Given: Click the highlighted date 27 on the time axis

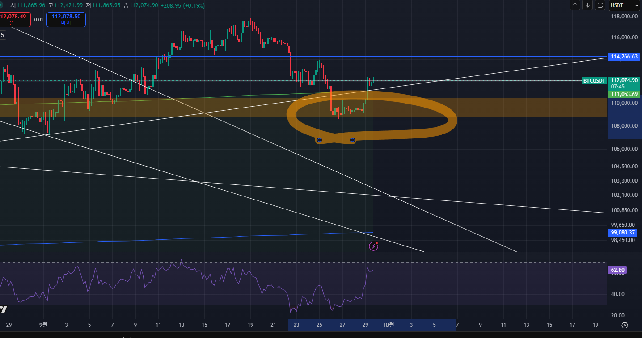Looking at the screenshot, I should tap(342, 325).
